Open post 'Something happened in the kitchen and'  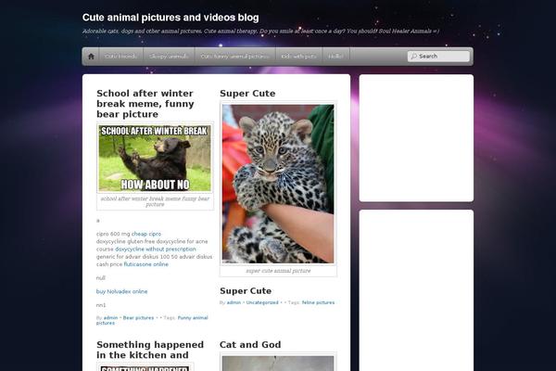150,350
